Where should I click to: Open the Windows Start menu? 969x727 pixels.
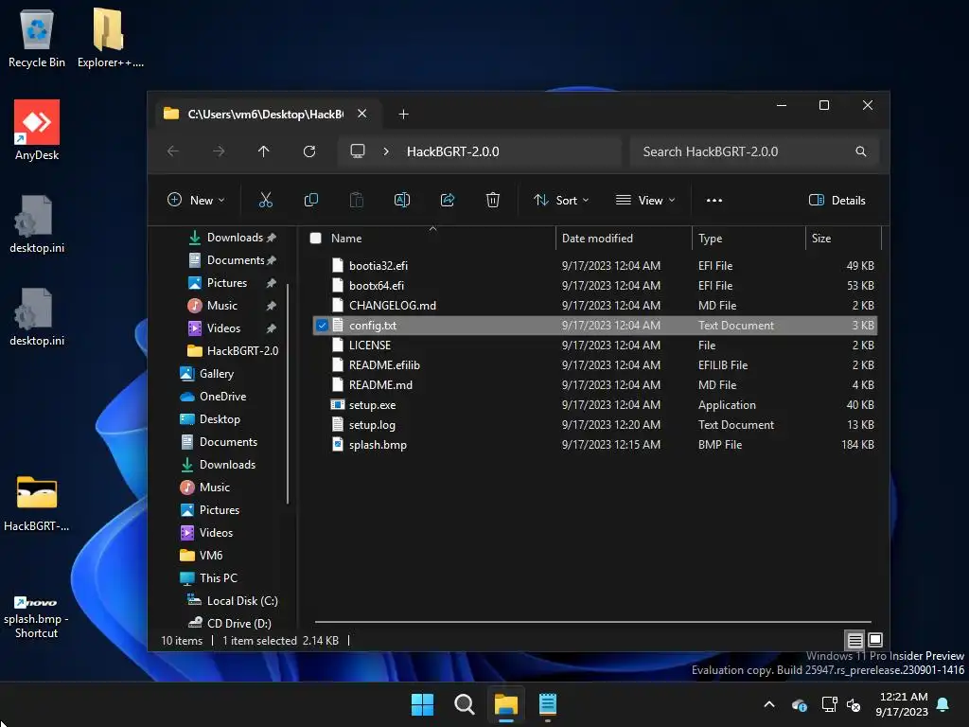(423, 704)
